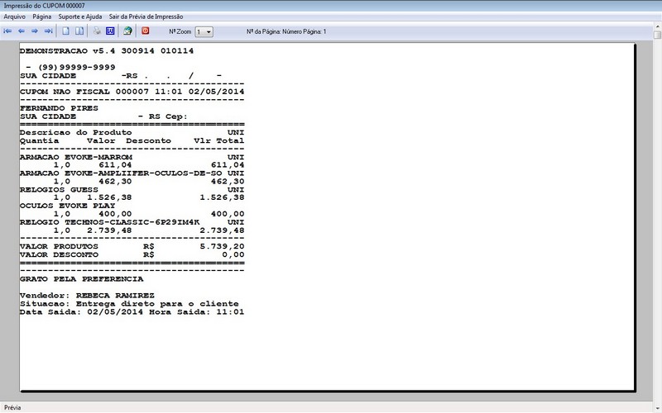
Task: Select two-page view icon
Action: [x=79, y=31]
